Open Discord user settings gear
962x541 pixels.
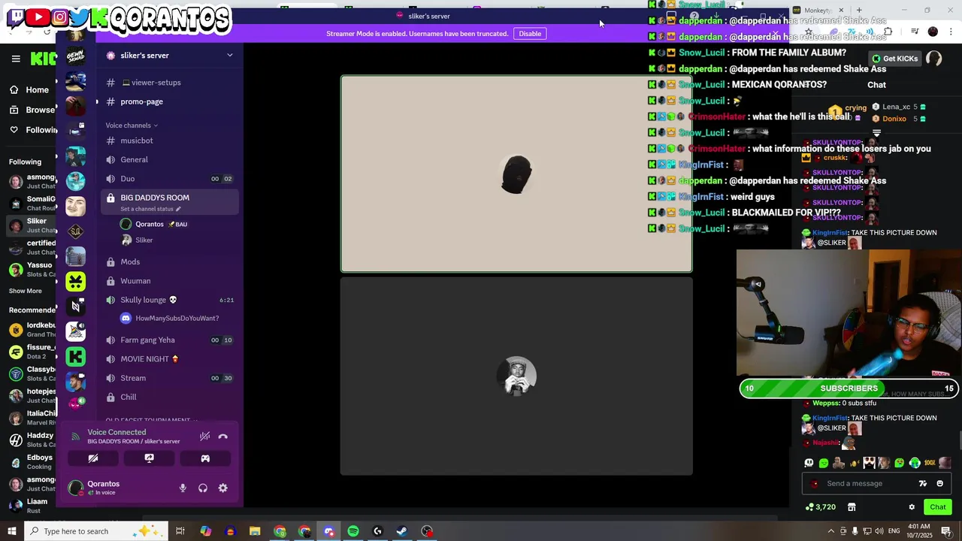pos(223,488)
